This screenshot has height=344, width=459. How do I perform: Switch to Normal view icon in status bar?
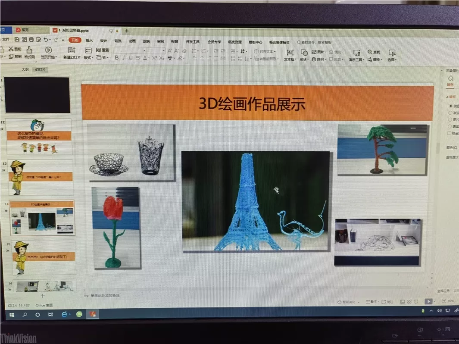coord(403,301)
